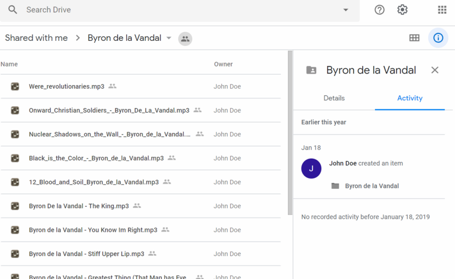Viewport: 455px width, 279px height.
Task: Click shared icon beside The King.mp3
Action: [x=137, y=206]
